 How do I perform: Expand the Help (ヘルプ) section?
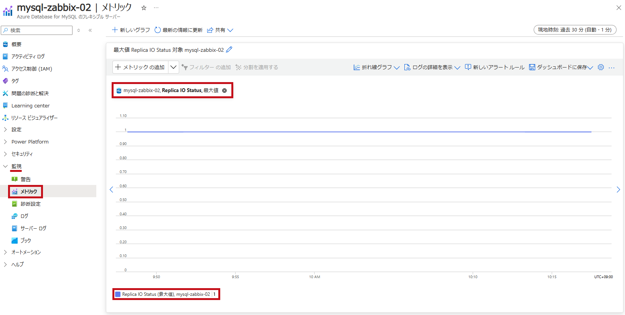(17, 264)
